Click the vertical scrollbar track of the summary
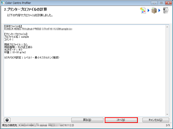 (167, 71)
